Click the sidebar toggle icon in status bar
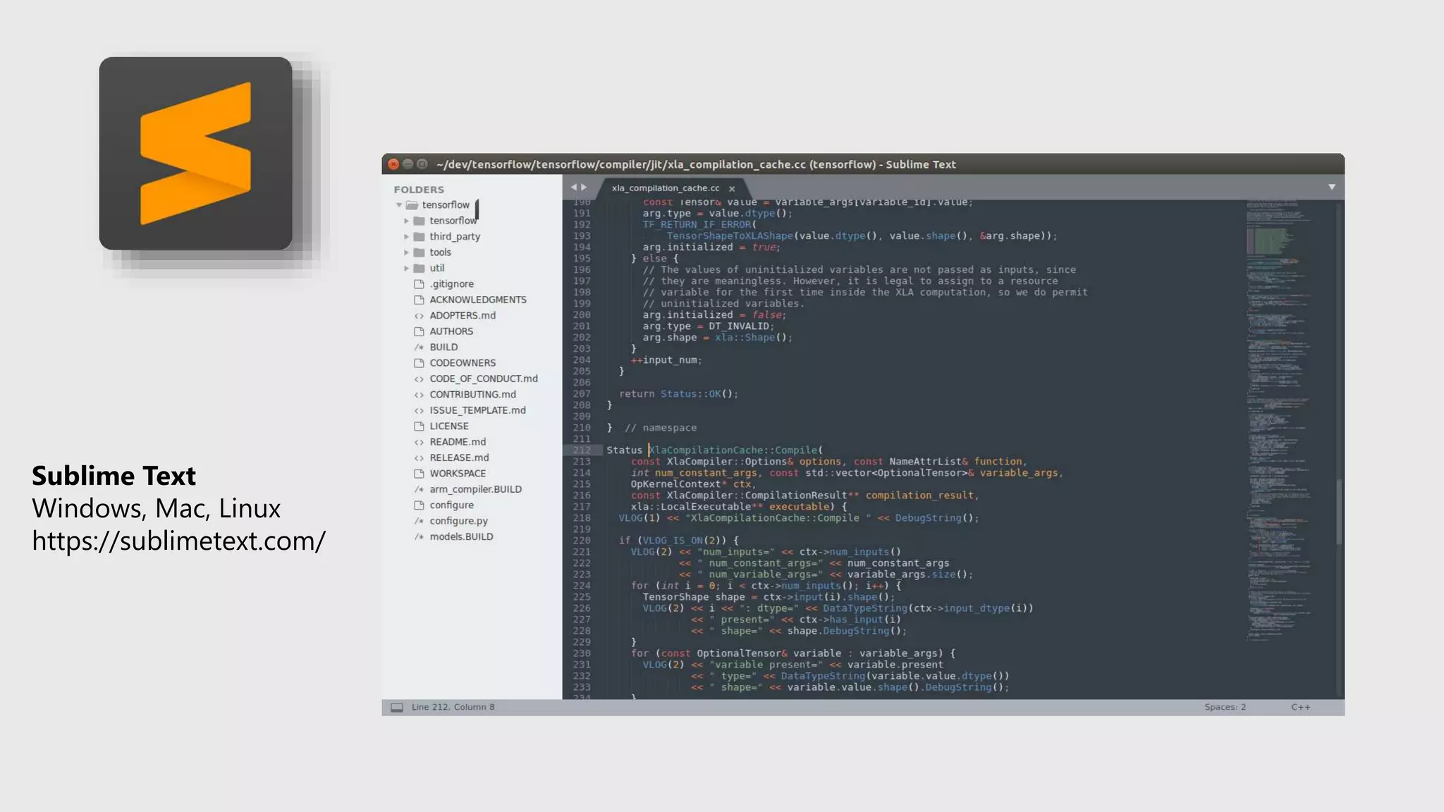The image size is (1444, 812). point(397,707)
